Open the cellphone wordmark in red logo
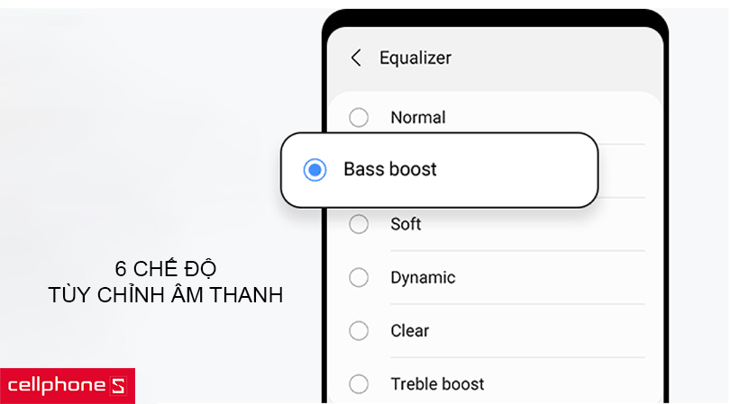 click(57, 386)
